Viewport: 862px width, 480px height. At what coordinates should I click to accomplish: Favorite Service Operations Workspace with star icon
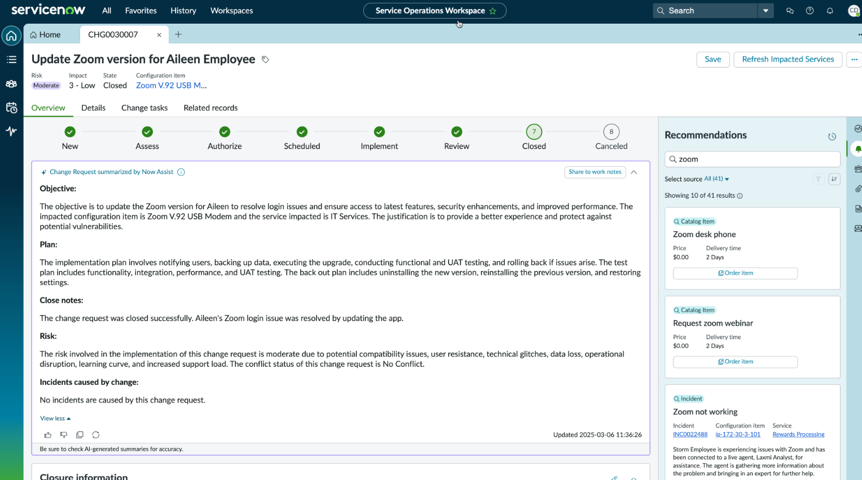point(492,11)
